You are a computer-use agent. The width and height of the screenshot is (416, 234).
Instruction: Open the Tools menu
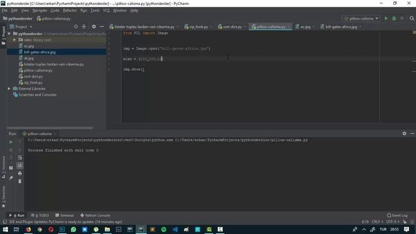(x=95, y=10)
